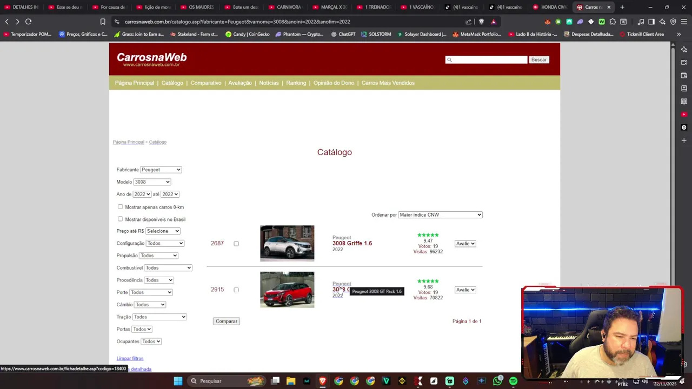Click the 'Limpar filtros' link

(x=130, y=358)
